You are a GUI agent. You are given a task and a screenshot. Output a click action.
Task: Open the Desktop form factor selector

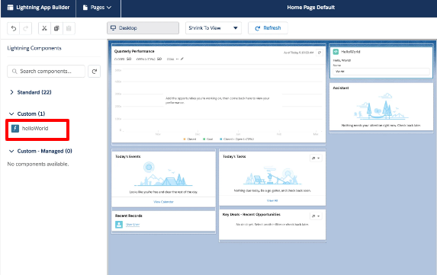[143, 28]
